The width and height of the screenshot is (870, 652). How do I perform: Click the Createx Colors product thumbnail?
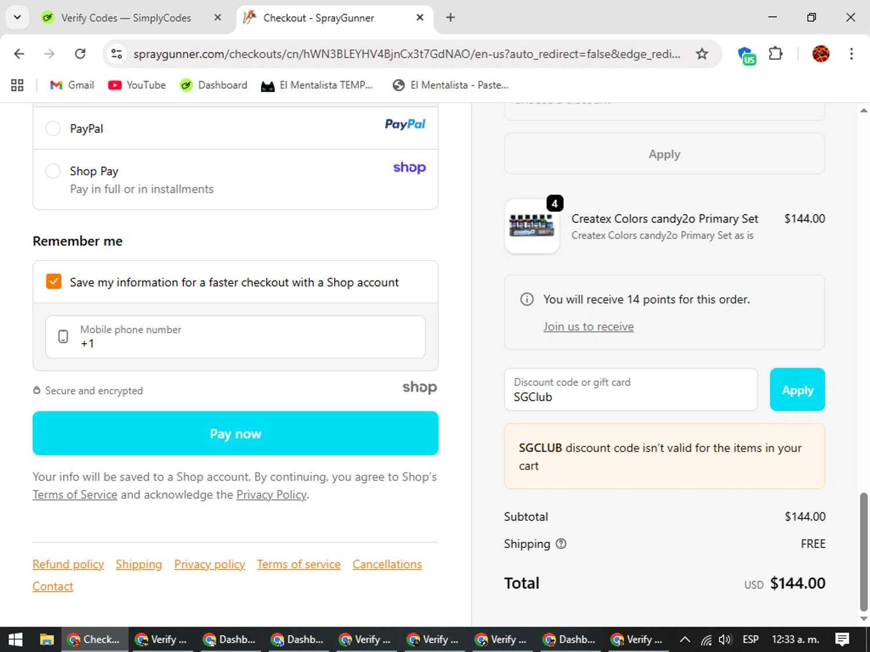(532, 226)
